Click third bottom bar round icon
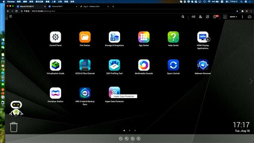This screenshot has width=254, height=143. tap(133, 139)
